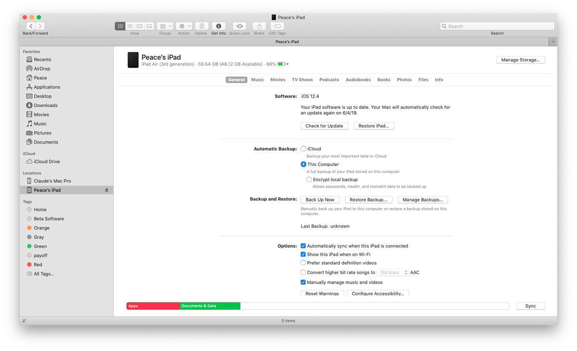Toggle Show this iPad when on Wi-Fi

(x=303, y=255)
